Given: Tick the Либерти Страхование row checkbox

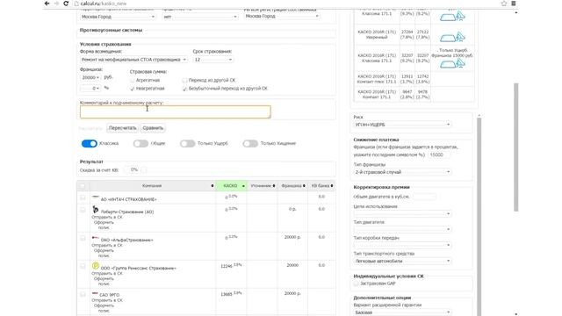Looking at the screenshot, I should click(83, 210).
